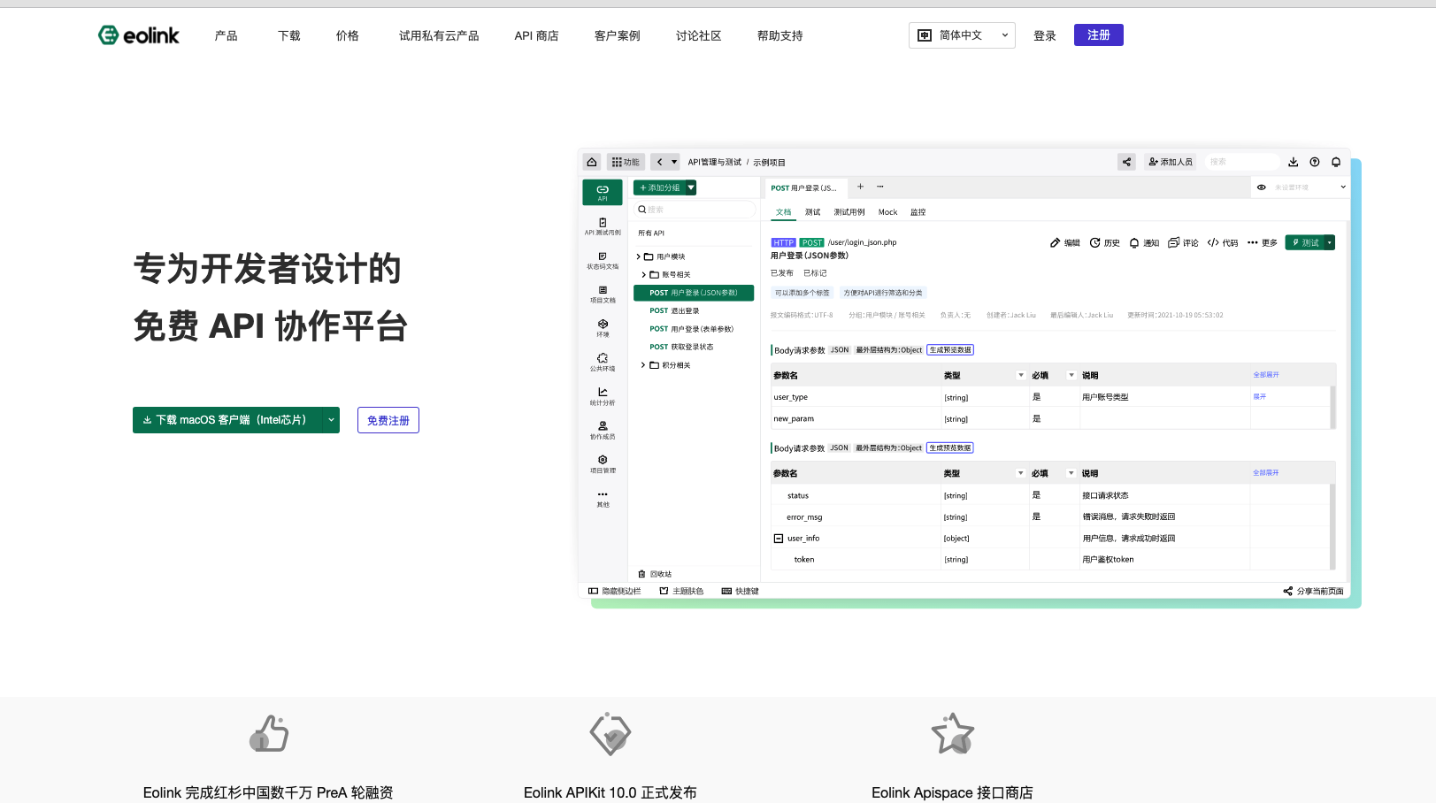The height and width of the screenshot is (803, 1436).
Task: Open the help question-mark icon
Action: pyautogui.click(x=1315, y=162)
